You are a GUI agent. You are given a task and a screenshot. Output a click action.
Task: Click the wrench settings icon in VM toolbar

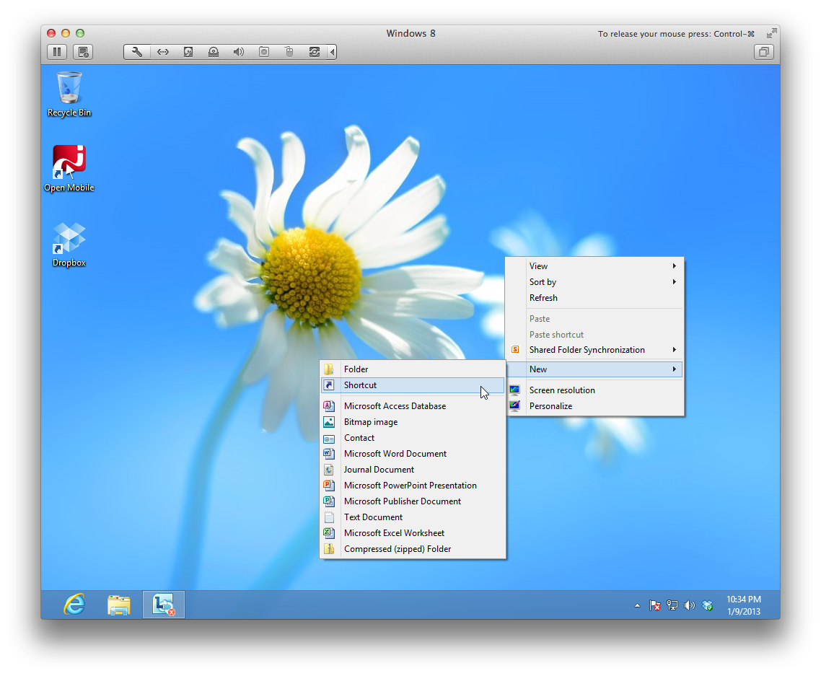pyautogui.click(x=137, y=52)
